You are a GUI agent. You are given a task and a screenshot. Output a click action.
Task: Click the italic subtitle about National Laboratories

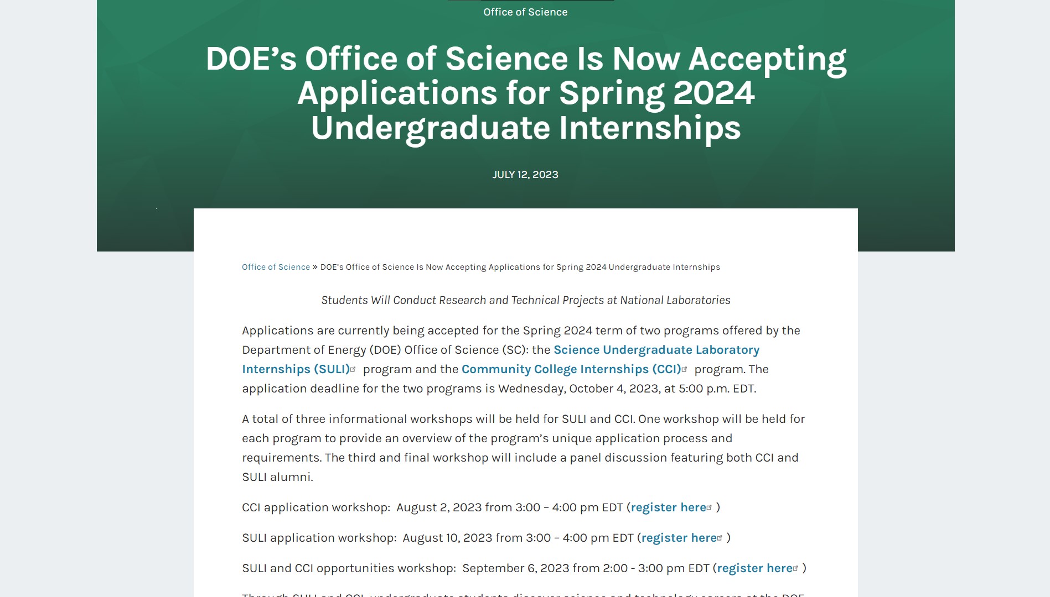(x=525, y=300)
